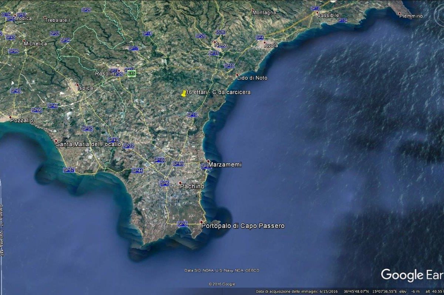This screenshot has height=295, width=444.
Task: Click the Data SIO, NOAA attribution text
Action: click(x=222, y=271)
